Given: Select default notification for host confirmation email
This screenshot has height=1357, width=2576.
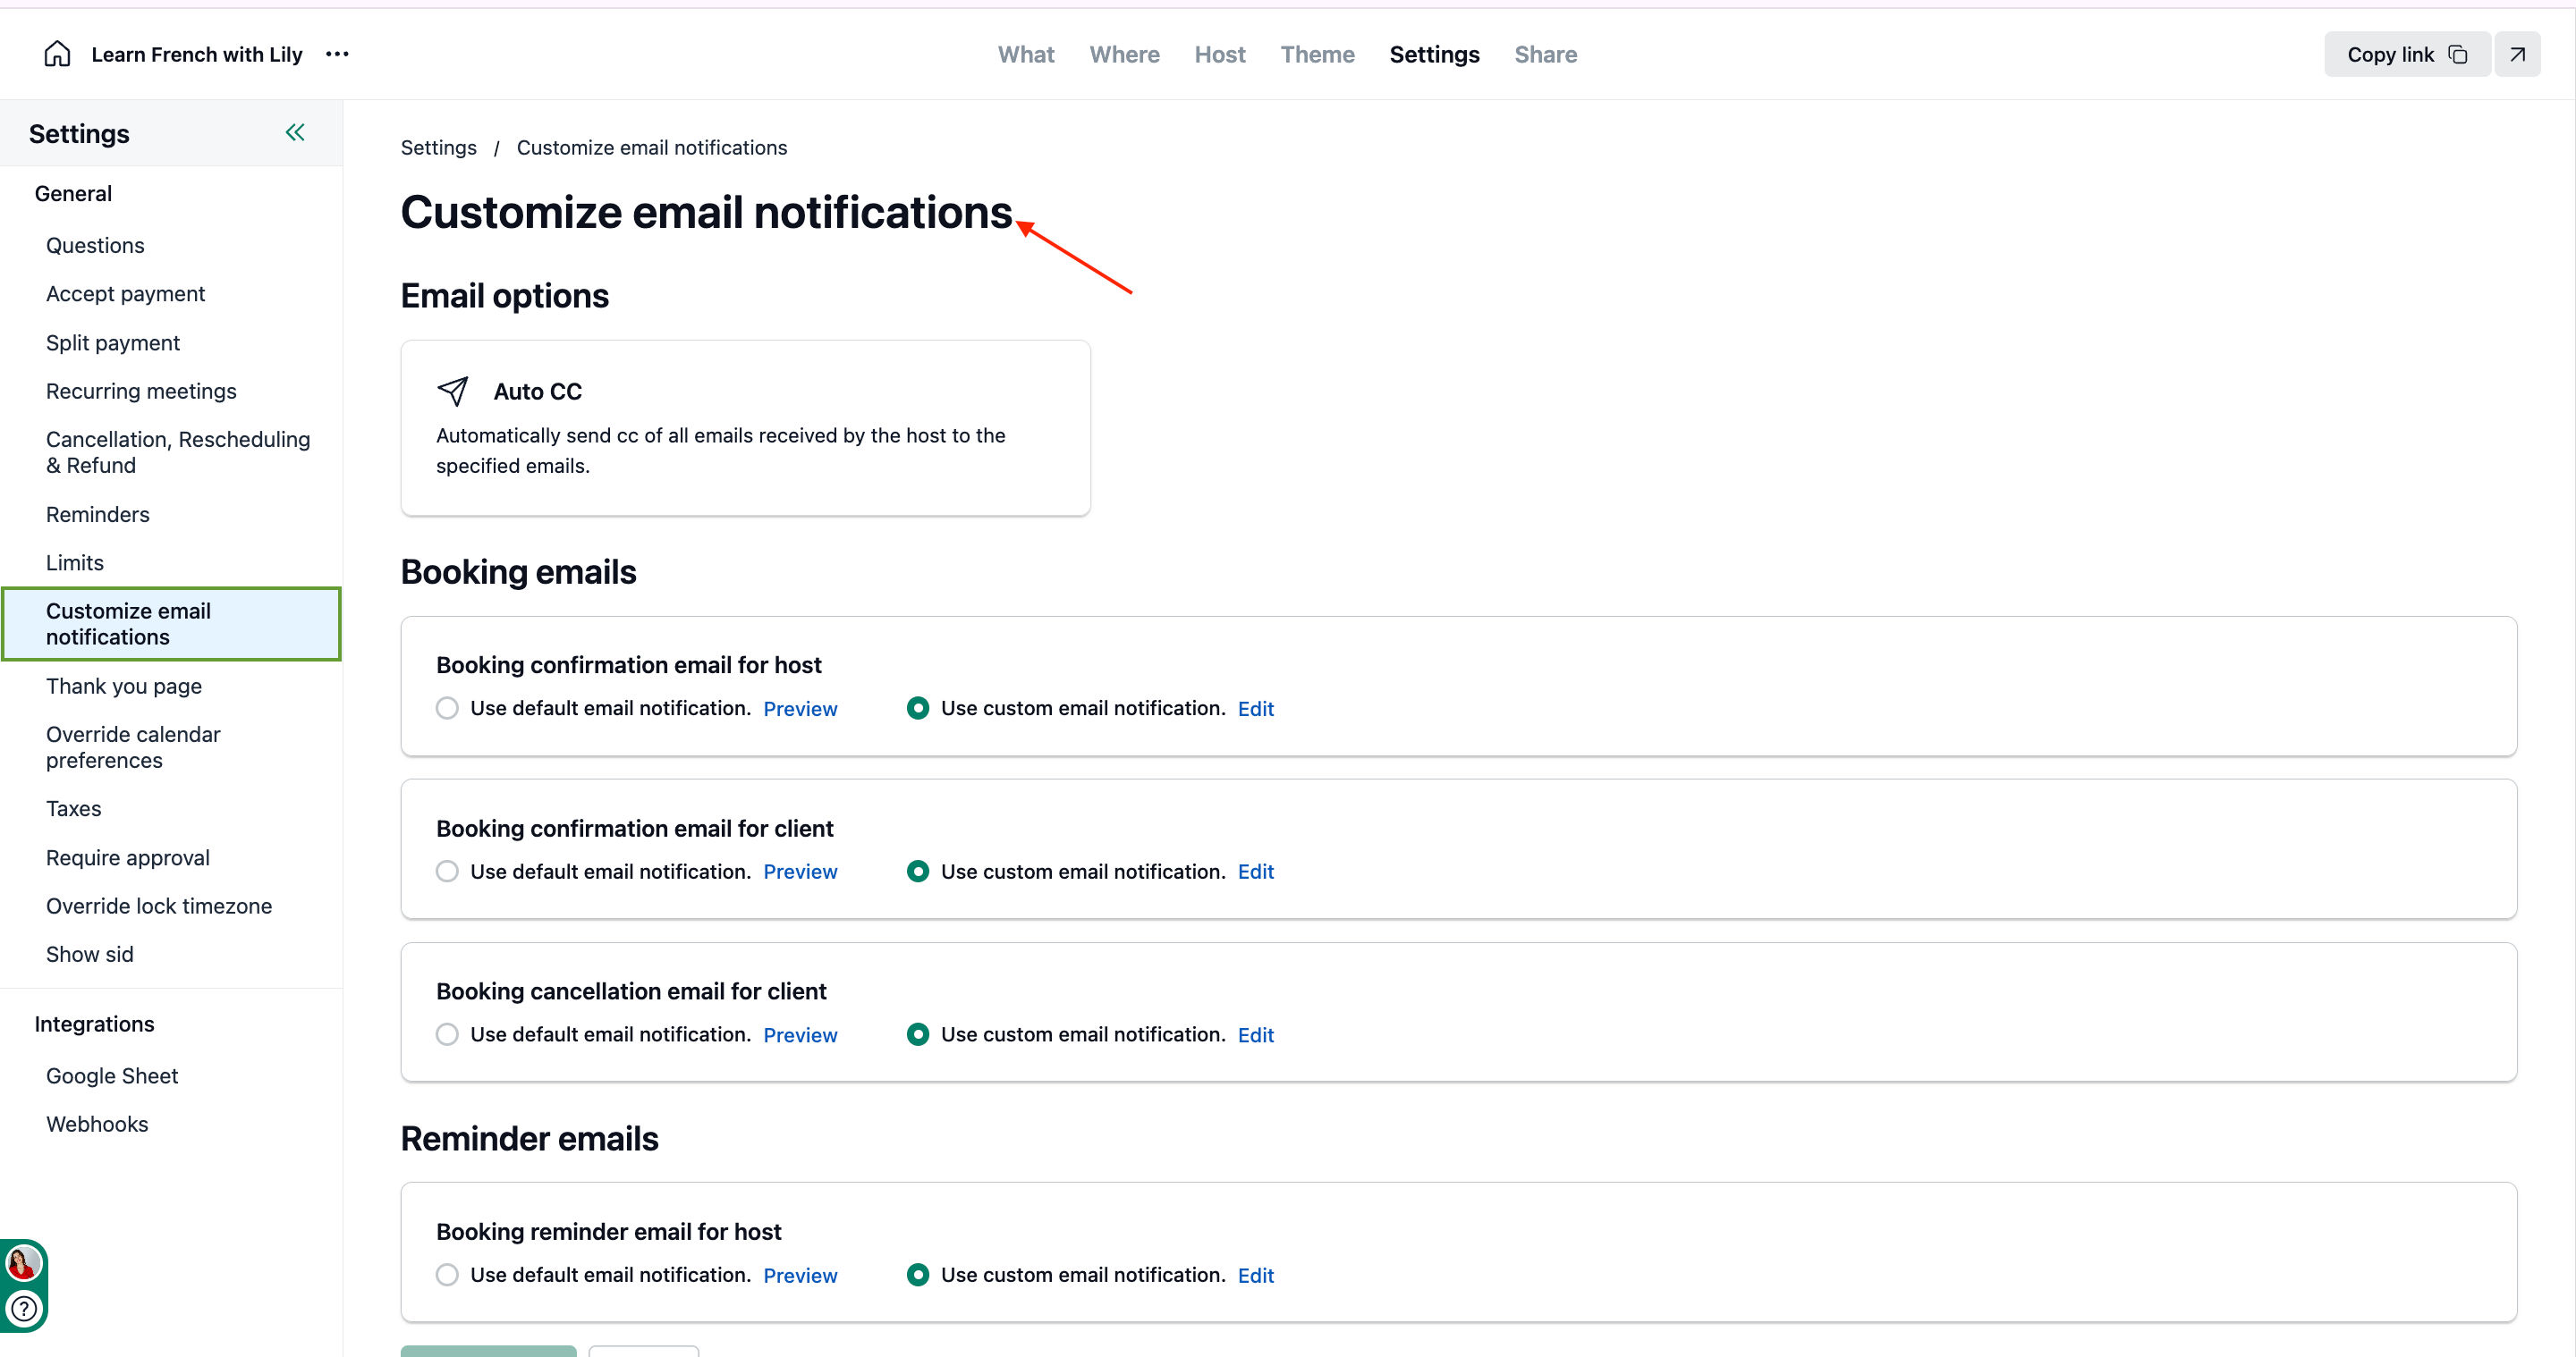Looking at the screenshot, I should pos(447,707).
